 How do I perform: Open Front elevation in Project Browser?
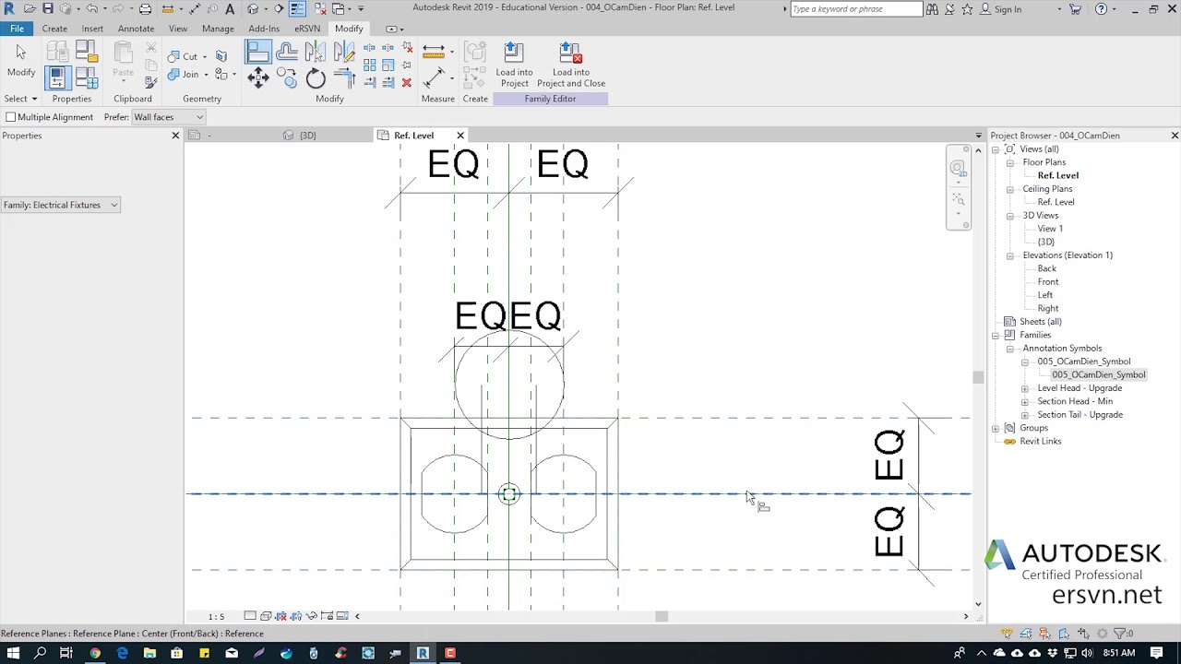(1048, 281)
